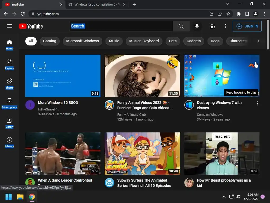The image size is (270, 203).
Task: Show hidden system tray icons
Action: (224, 197)
